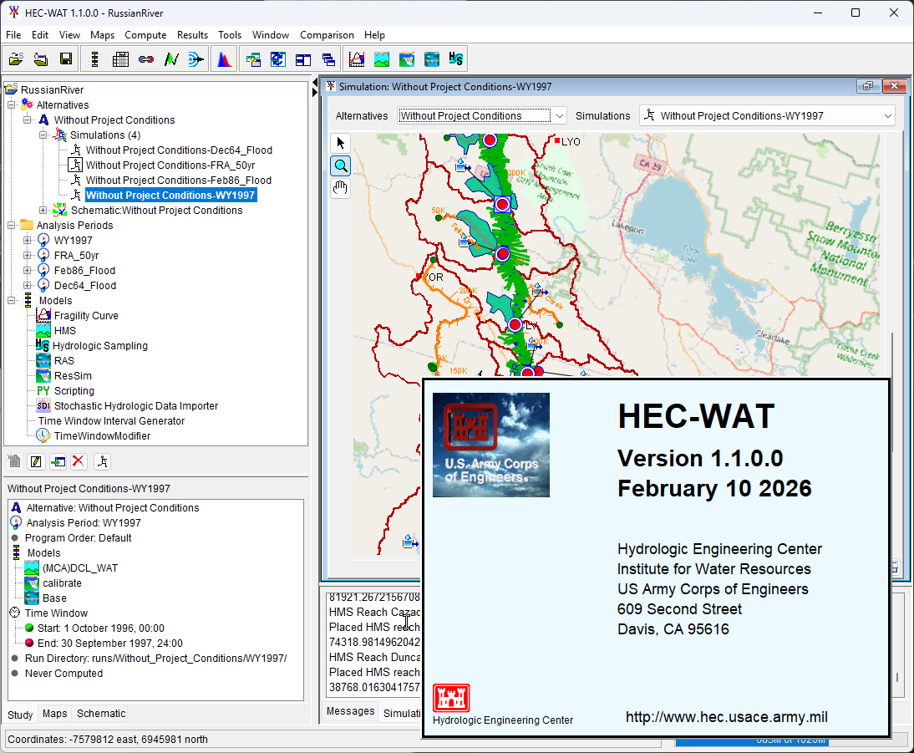Viewport: 914px width, 753px height.
Task: Expand the Schematic:Without Project Conditions node
Action: click(43, 210)
